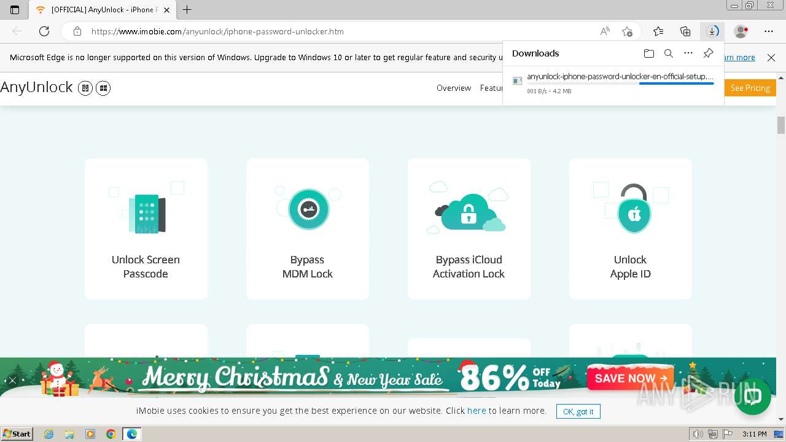Image resolution: width=786 pixels, height=442 pixels.
Task: Click scrollbar down arrow
Action: pyautogui.click(x=781, y=419)
